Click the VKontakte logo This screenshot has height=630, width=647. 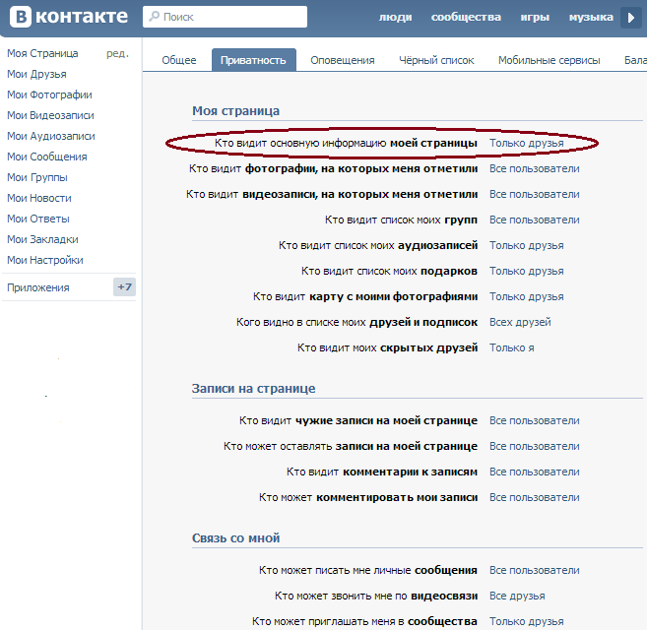(x=69, y=17)
